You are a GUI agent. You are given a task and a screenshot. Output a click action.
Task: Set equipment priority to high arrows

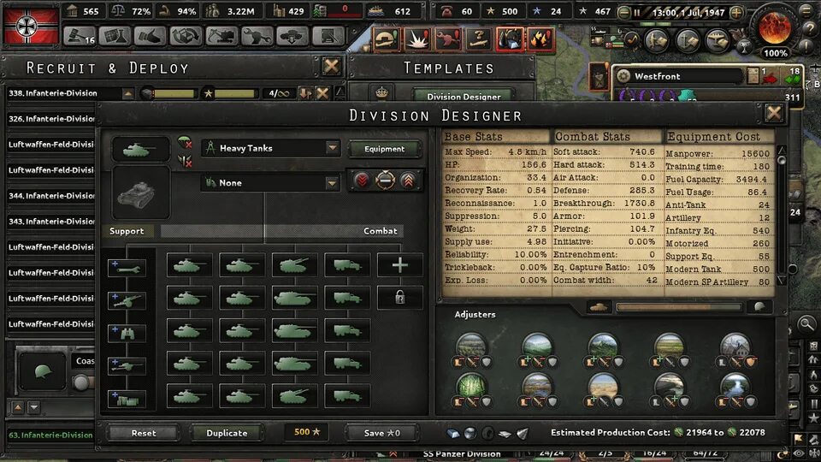point(409,181)
